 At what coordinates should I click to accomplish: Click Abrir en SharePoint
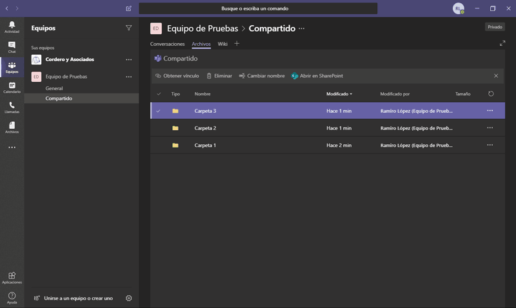point(317,76)
